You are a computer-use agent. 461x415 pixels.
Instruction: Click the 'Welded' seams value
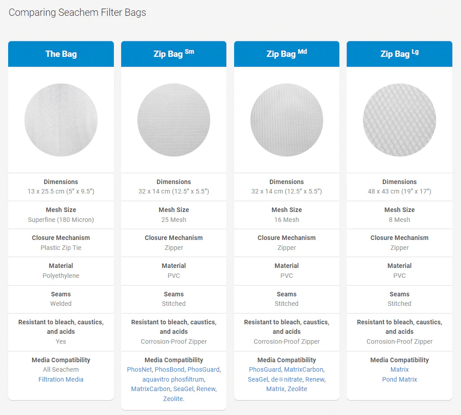[61, 304]
